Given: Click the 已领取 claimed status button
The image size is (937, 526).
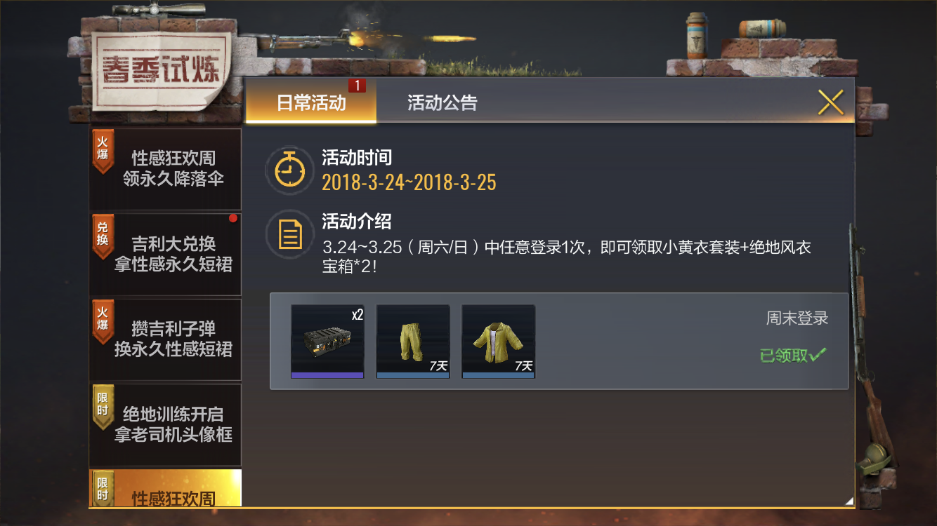Looking at the screenshot, I should [792, 356].
